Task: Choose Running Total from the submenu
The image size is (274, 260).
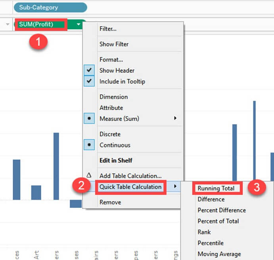Action: click(216, 188)
